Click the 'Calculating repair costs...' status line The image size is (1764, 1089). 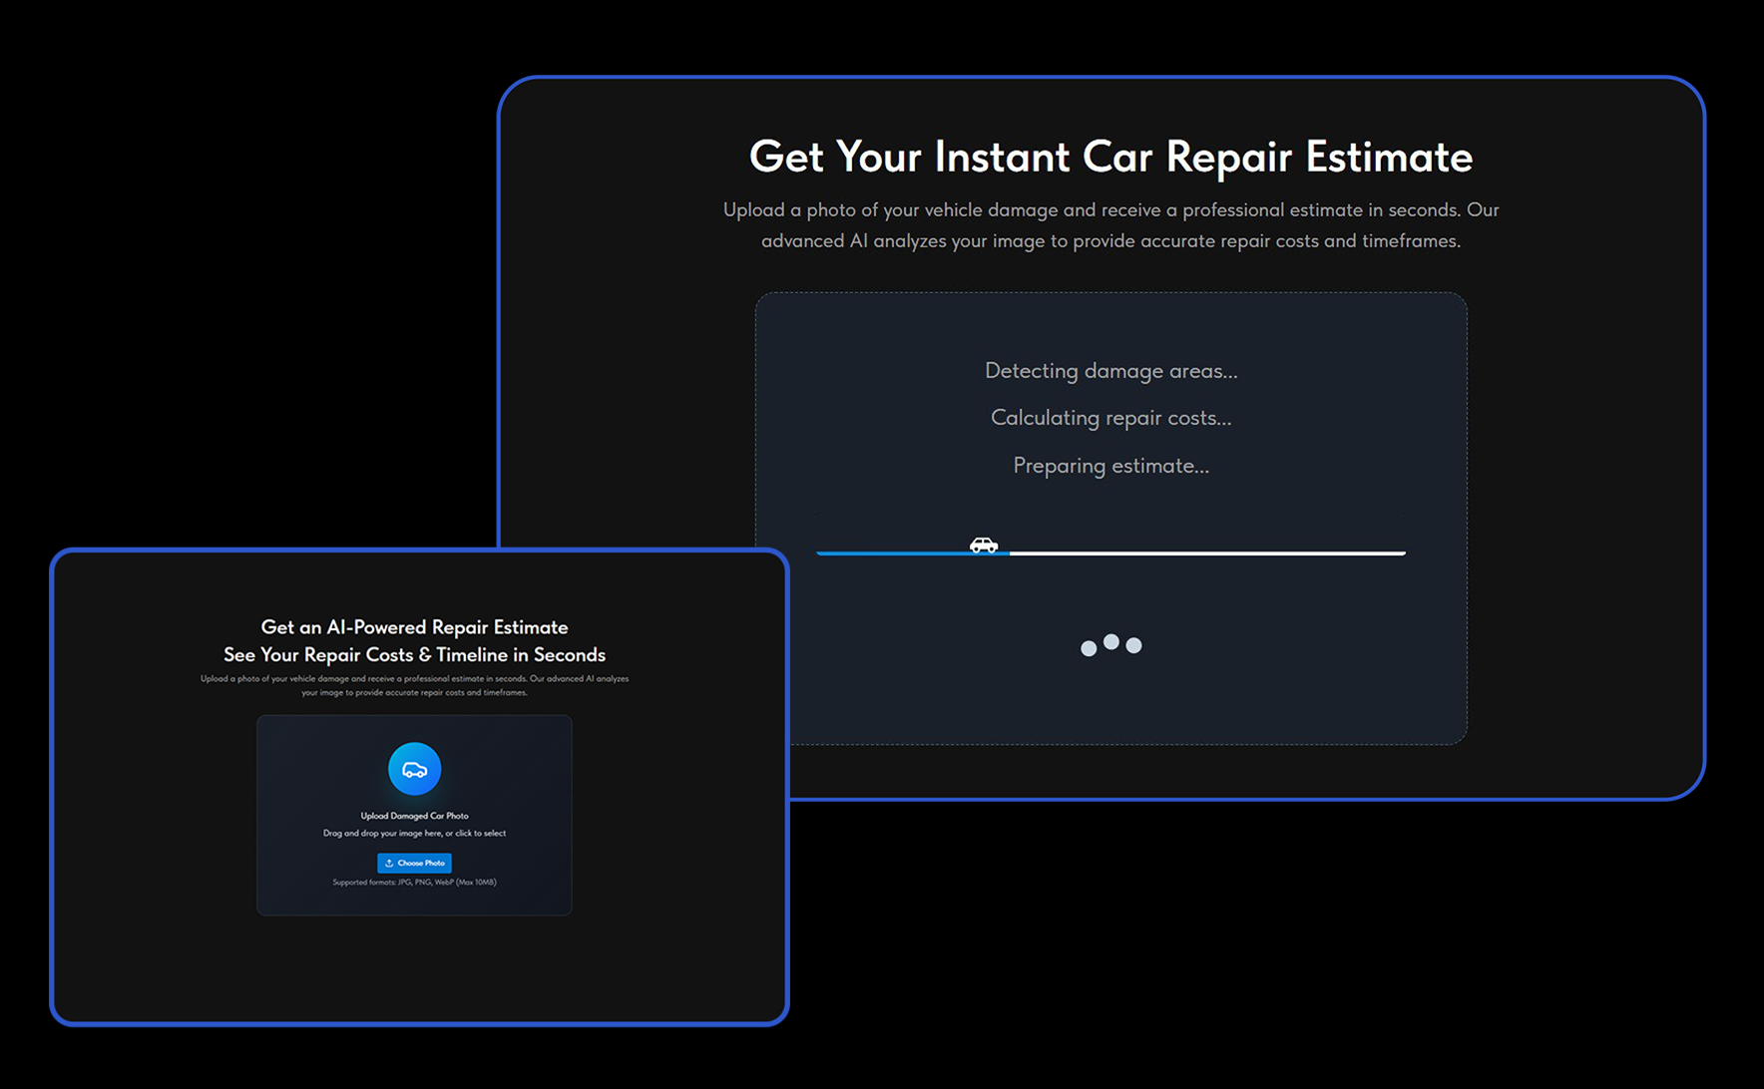click(1110, 418)
